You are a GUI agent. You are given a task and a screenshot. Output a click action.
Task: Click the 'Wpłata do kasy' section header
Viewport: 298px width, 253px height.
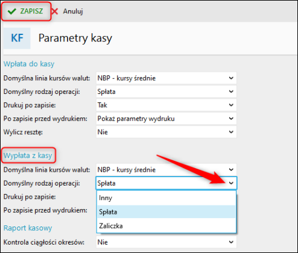(x=29, y=64)
